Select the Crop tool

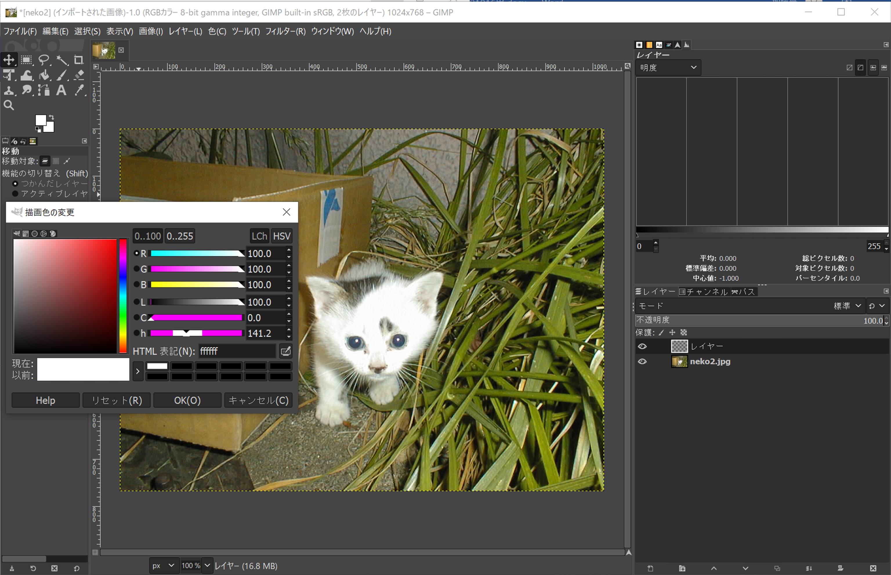point(79,60)
